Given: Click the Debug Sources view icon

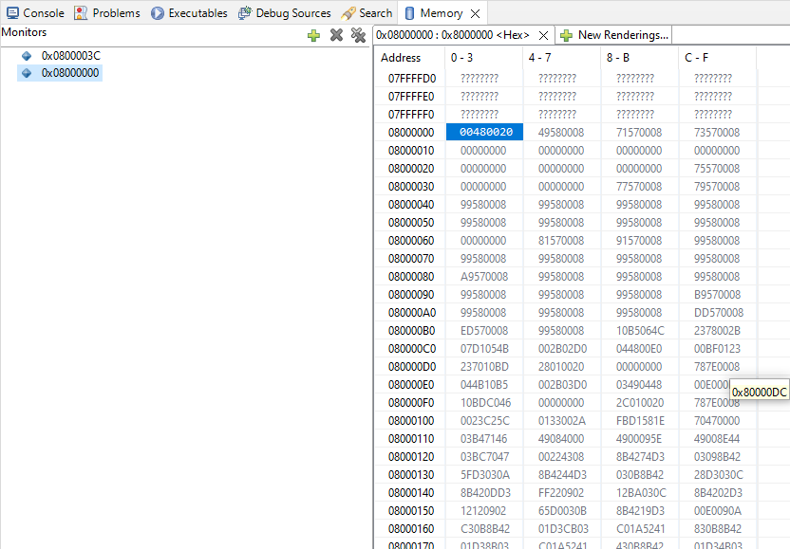Looking at the screenshot, I should (245, 12).
